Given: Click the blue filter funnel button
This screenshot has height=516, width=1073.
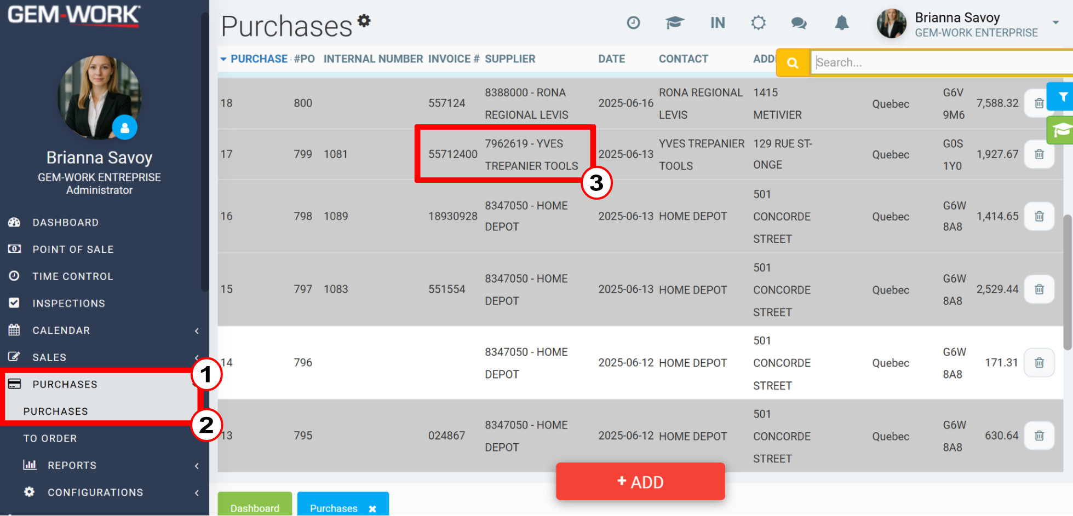Looking at the screenshot, I should click(x=1062, y=97).
